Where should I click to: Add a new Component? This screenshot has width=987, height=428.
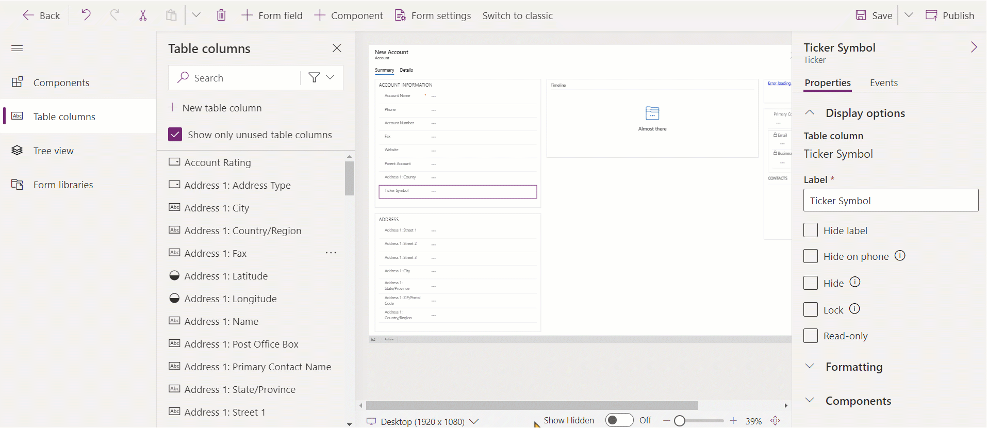pos(349,15)
